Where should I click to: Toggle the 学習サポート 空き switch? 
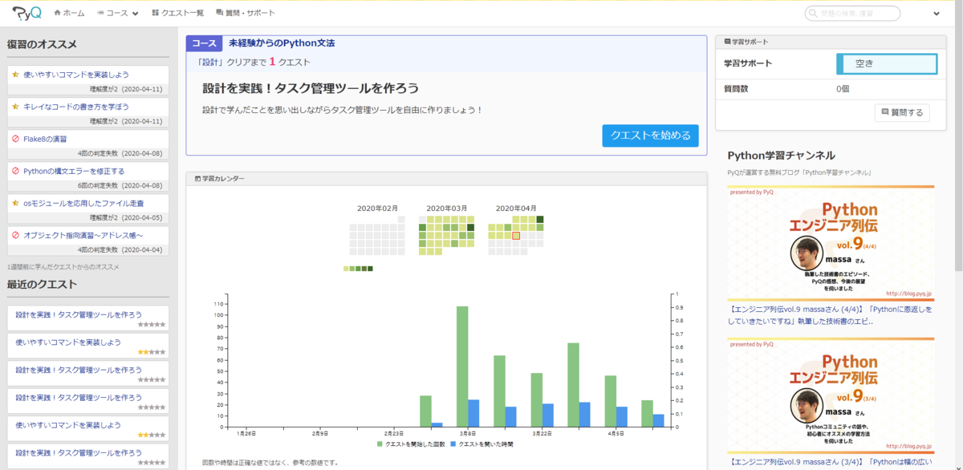coord(887,64)
